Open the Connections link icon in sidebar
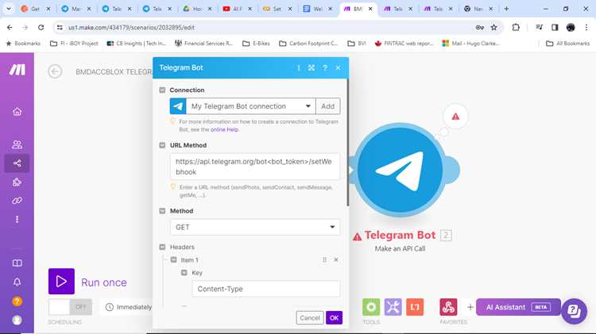596x334 pixels. click(17, 201)
